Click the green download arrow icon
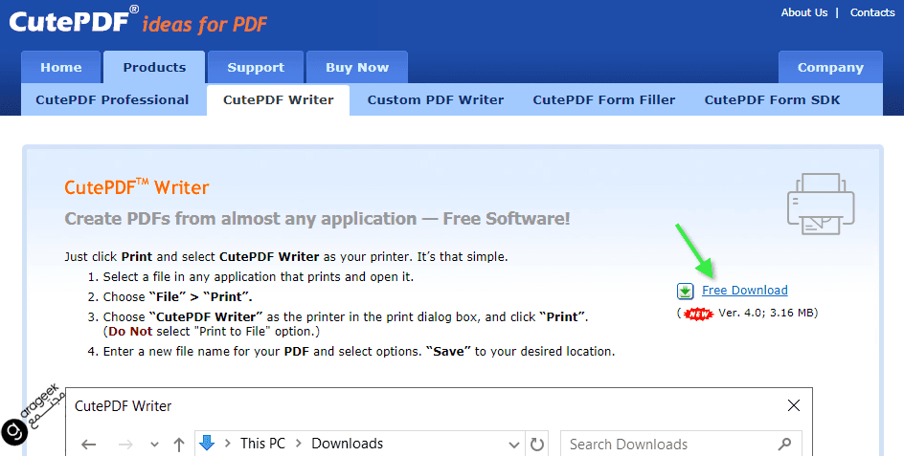 click(x=685, y=291)
